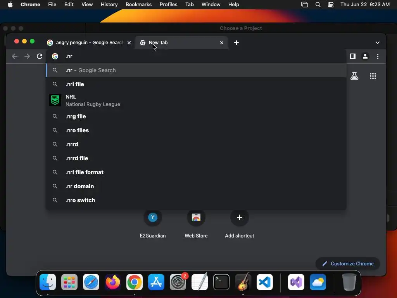Viewport: 397px width, 298px height.
Task: Open Finder from the Dock
Action: pos(48,282)
